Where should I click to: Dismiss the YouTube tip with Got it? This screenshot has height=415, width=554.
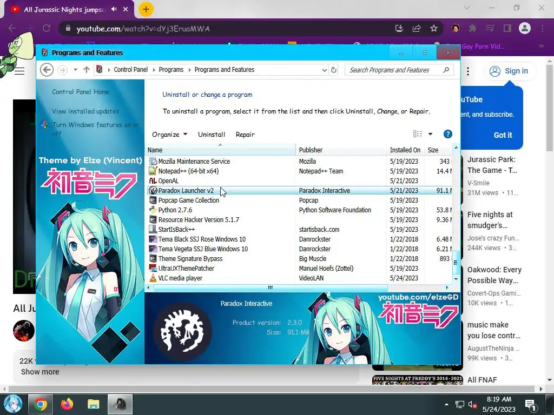(503, 135)
